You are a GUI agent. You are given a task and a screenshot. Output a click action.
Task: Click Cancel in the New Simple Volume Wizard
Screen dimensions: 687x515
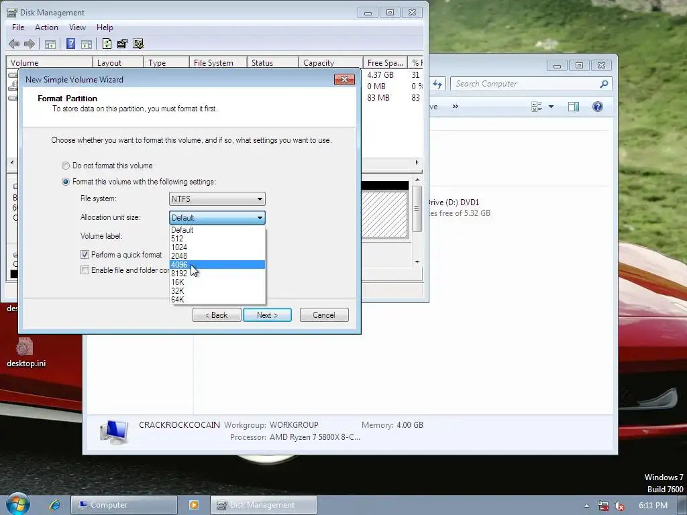coord(324,315)
